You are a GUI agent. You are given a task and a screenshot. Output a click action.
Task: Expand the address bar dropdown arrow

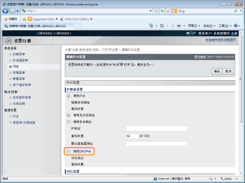tap(151, 11)
